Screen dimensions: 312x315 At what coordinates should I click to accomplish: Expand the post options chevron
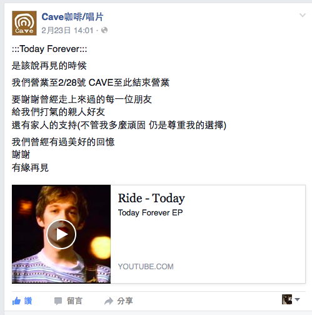pos(303,15)
